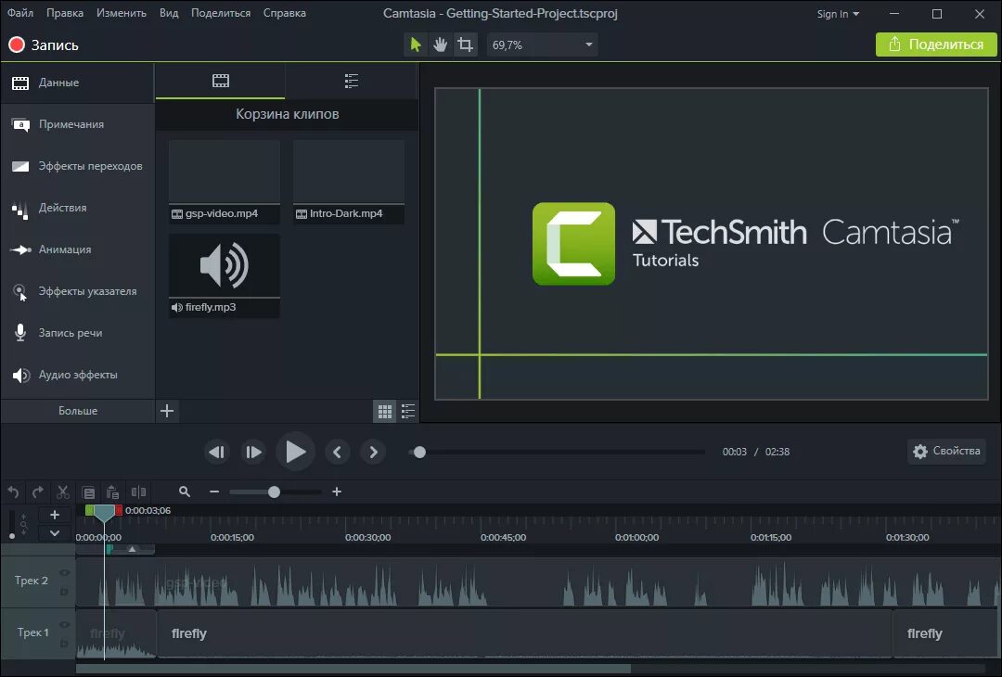
Task: Zoom in the timeline with plus
Action: point(337,492)
